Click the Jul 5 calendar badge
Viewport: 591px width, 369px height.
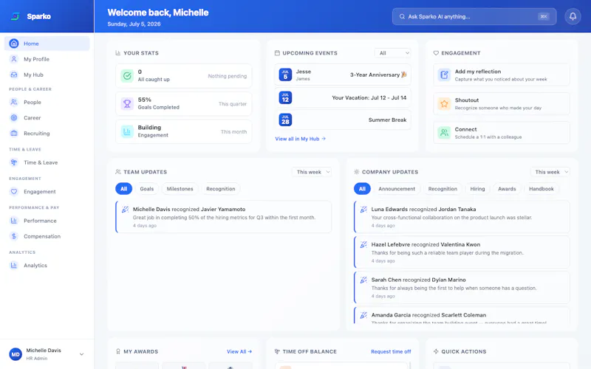tap(285, 75)
